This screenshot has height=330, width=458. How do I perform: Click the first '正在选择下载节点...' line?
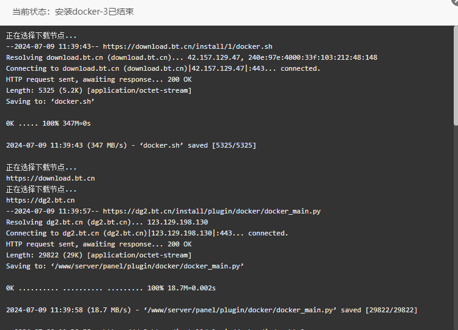click(41, 35)
